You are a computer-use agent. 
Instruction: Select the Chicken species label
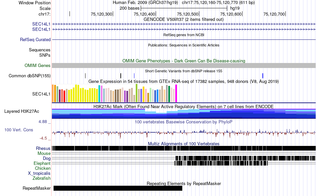click(43, 168)
